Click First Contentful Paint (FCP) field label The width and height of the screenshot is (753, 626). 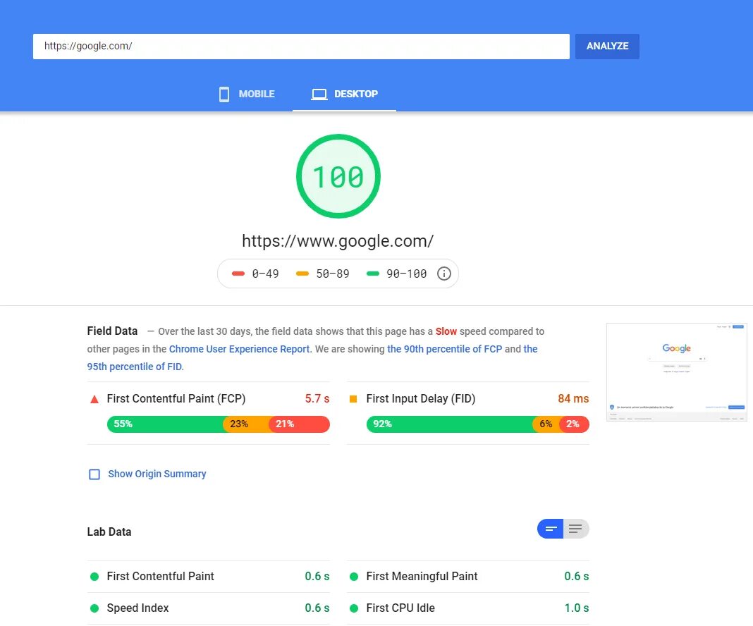click(176, 398)
